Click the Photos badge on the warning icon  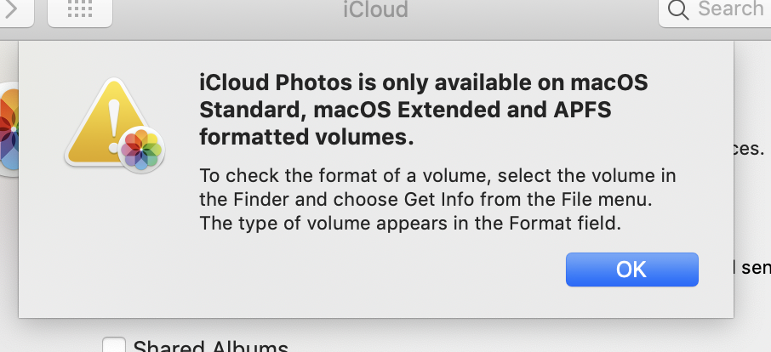coord(142,150)
